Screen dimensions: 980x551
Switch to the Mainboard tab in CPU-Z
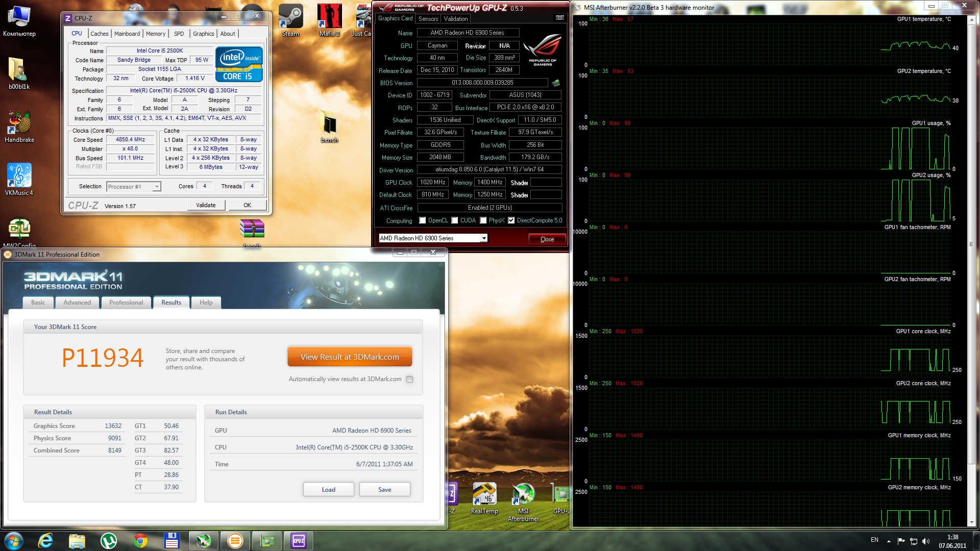click(127, 34)
